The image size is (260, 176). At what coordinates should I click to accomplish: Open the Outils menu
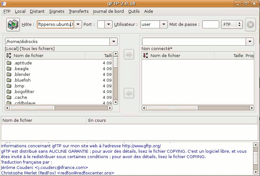(x=134, y=11)
